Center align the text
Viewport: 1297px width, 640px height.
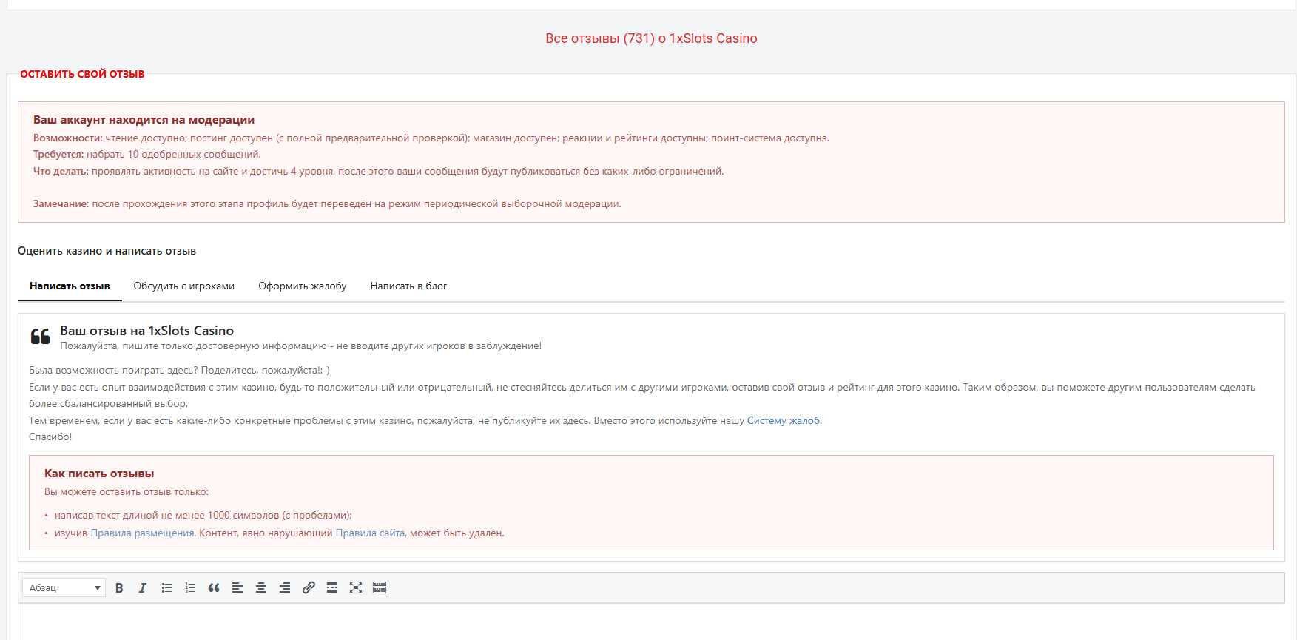click(x=261, y=587)
